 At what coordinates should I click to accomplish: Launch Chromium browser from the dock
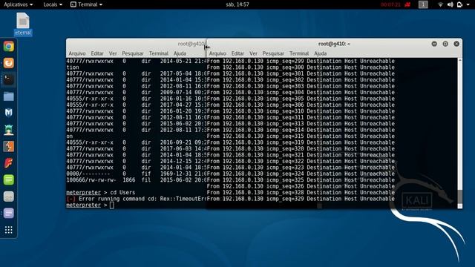point(8,47)
